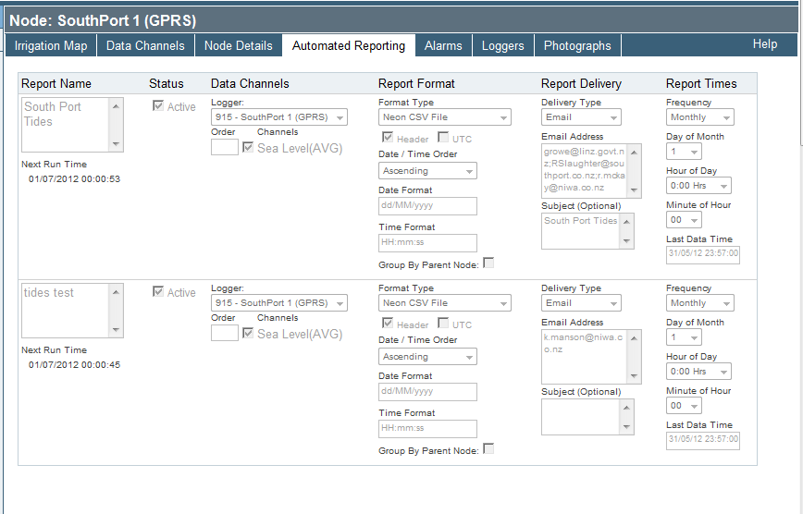Toggle Sea Level(AVG) channel in second report
Viewport: 803px width, 514px height.
pos(248,334)
